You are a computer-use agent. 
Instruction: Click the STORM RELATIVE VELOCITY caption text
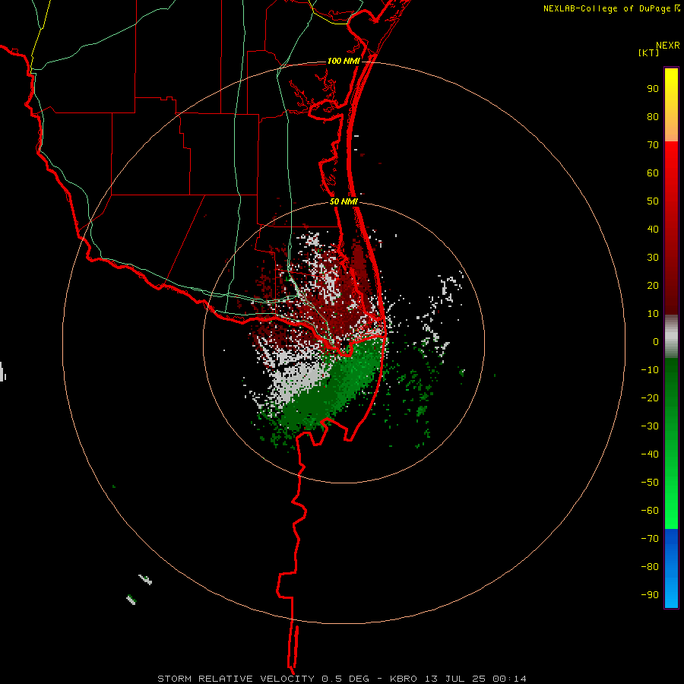[236, 679]
